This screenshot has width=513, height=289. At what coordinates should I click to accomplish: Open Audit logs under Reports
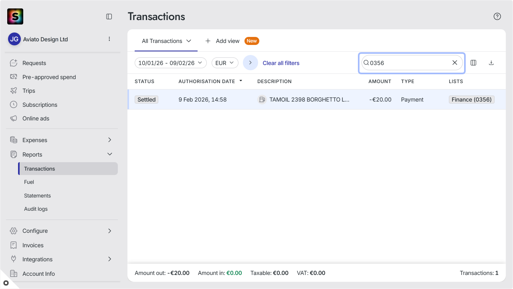[36, 209]
